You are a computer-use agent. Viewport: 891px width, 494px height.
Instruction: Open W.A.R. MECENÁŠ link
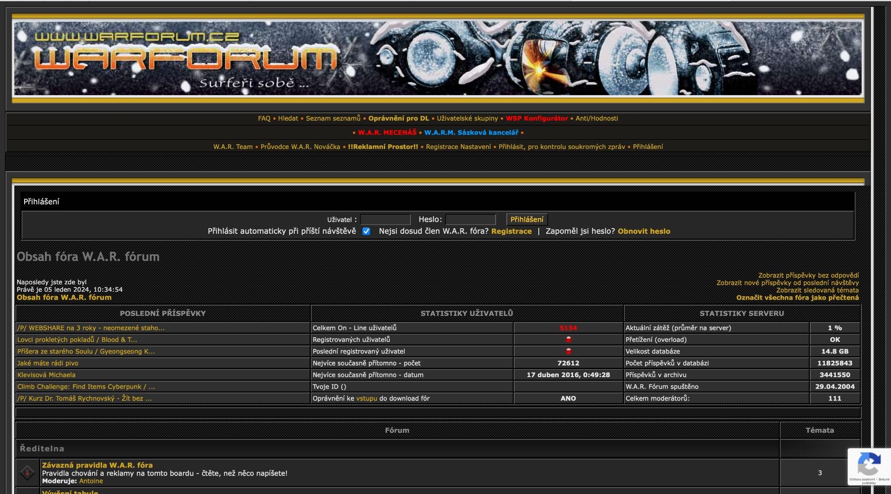(x=387, y=133)
